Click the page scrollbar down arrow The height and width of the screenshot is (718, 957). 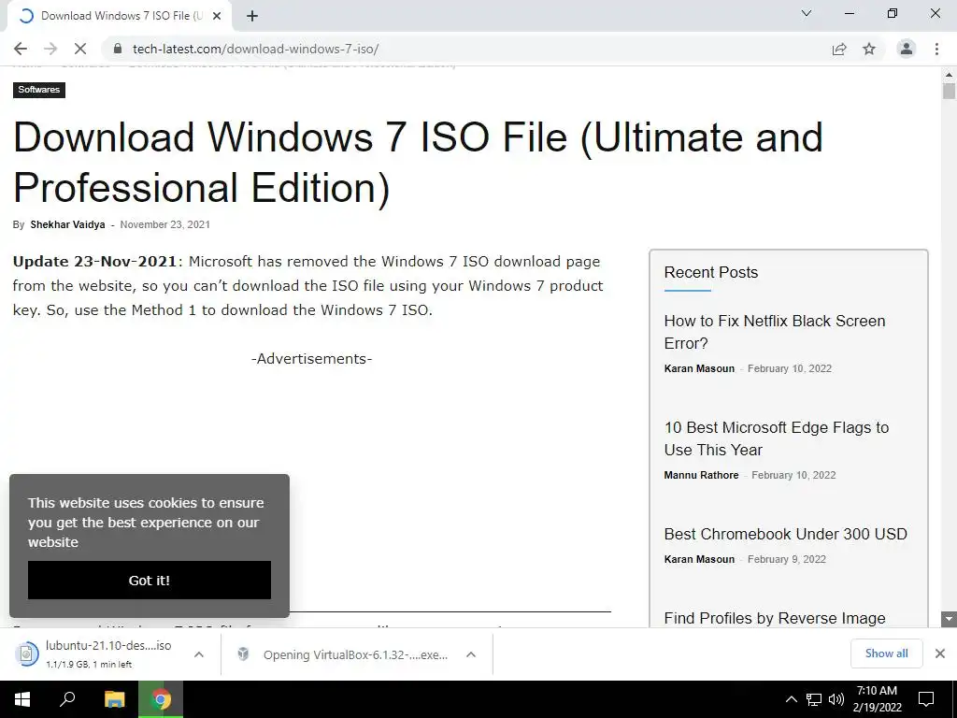coord(949,619)
